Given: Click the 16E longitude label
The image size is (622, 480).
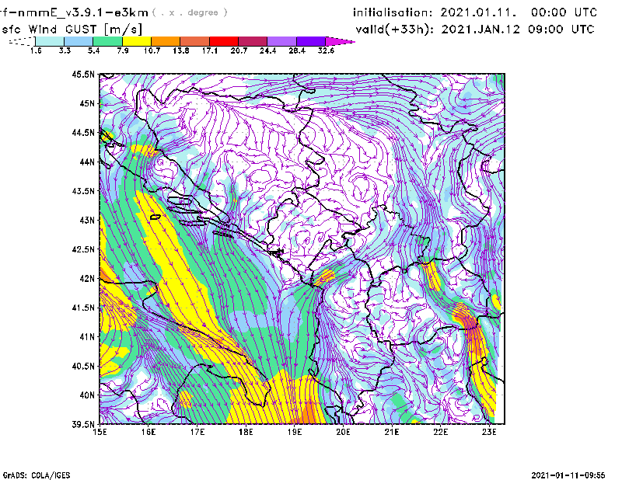Looking at the screenshot, I should point(149,432).
